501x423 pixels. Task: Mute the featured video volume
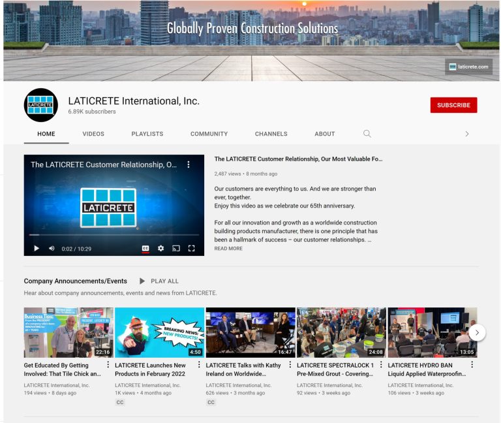coord(52,249)
